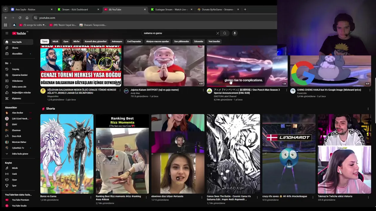Screen dimensions: 376x211
Task: Open options menu for One-Punch Man Season 3 video
Action: (287, 90)
